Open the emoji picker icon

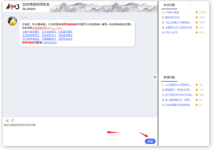coord(7,120)
